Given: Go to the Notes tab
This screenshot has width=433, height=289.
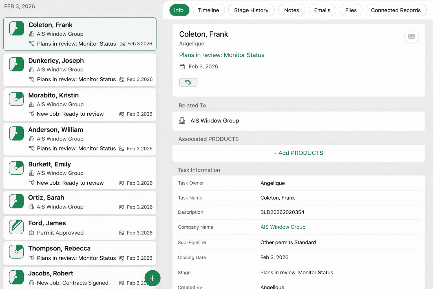Looking at the screenshot, I should [x=291, y=10].
